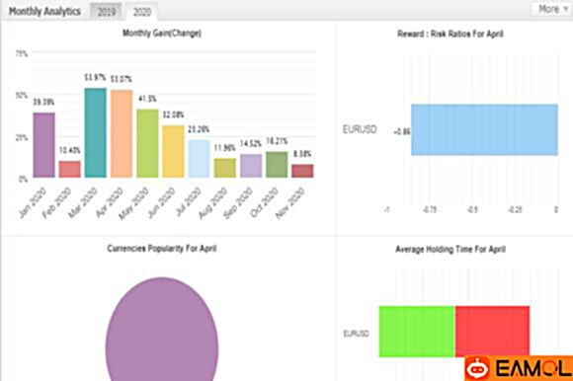This screenshot has height=381, width=573.
Task: Click the red holding time bar segment
Action: pos(492,331)
